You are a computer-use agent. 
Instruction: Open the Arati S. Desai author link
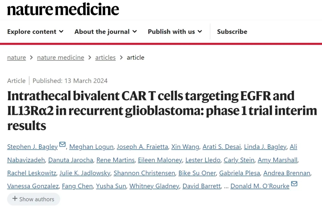(222, 147)
